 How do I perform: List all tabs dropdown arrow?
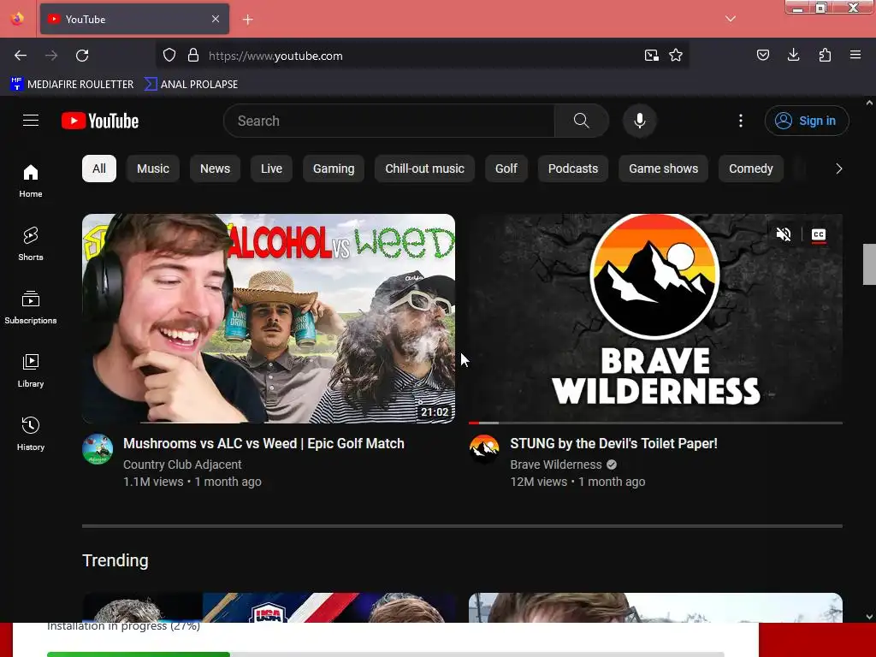tap(731, 19)
